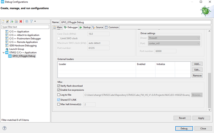Collapse all configurations in the tree
Screen dimensions: 214x133
pos(27,22)
